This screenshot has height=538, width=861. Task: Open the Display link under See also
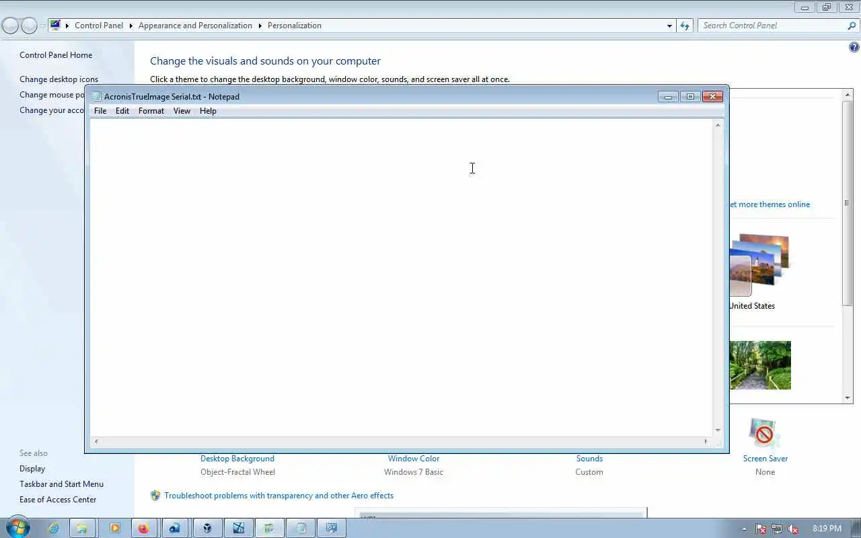32,469
